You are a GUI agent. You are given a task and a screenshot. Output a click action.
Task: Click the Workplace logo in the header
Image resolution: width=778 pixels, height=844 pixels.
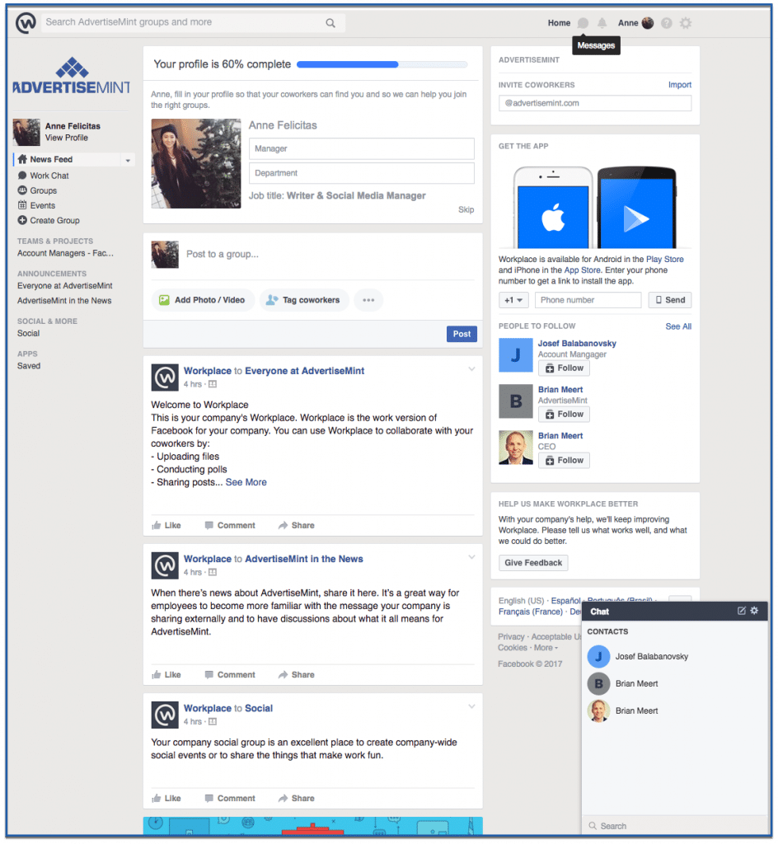(x=26, y=23)
